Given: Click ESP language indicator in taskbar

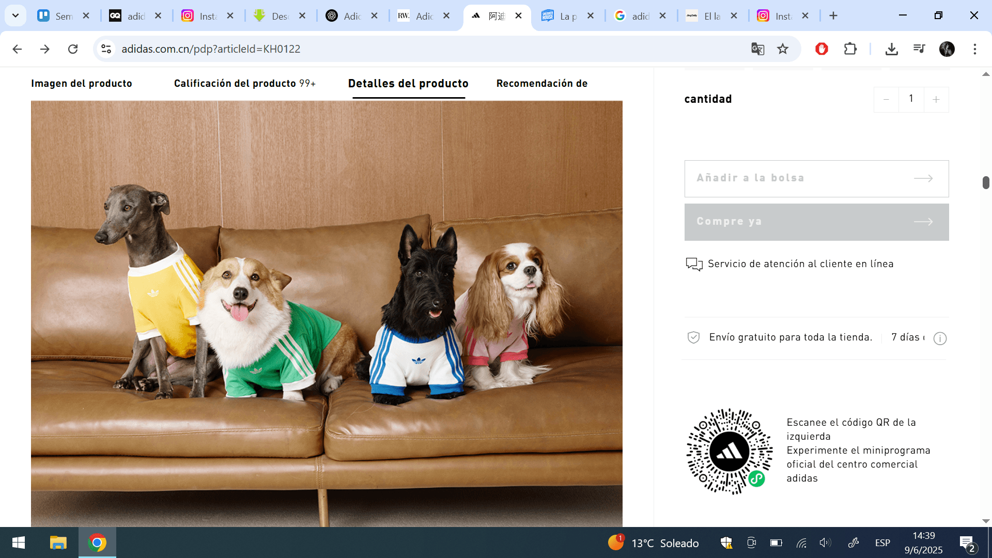Looking at the screenshot, I should pos(882,543).
